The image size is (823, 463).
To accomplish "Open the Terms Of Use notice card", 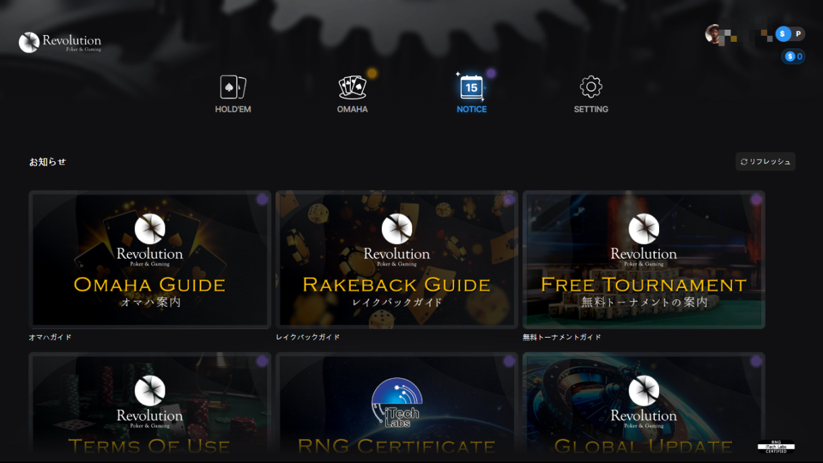I will coord(150,403).
